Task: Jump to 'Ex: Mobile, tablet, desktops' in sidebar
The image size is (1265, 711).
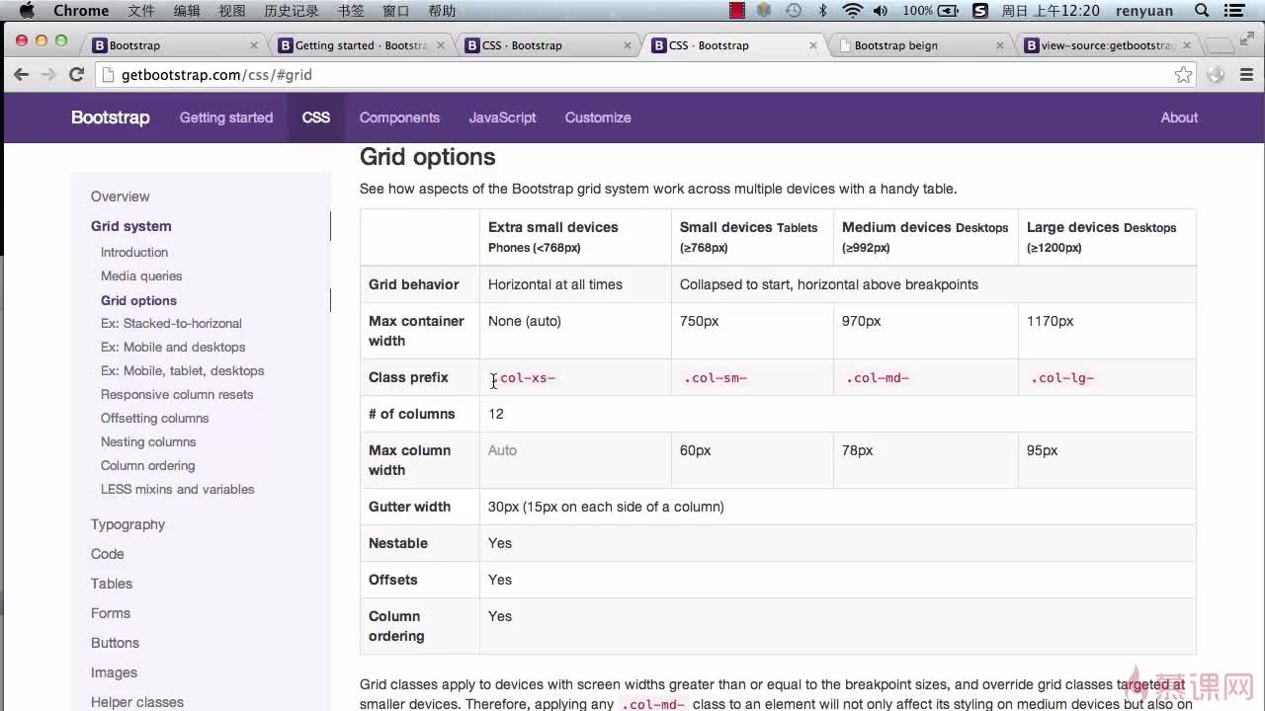Action: tap(183, 370)
